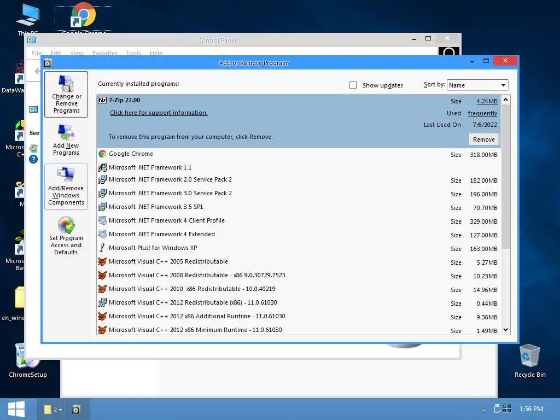This screenshot has width=560, height=420.
Task: Select 'Microsoft .NET Framework 2.0 Service Pack 2' entry
Action: tap(170, 179)
